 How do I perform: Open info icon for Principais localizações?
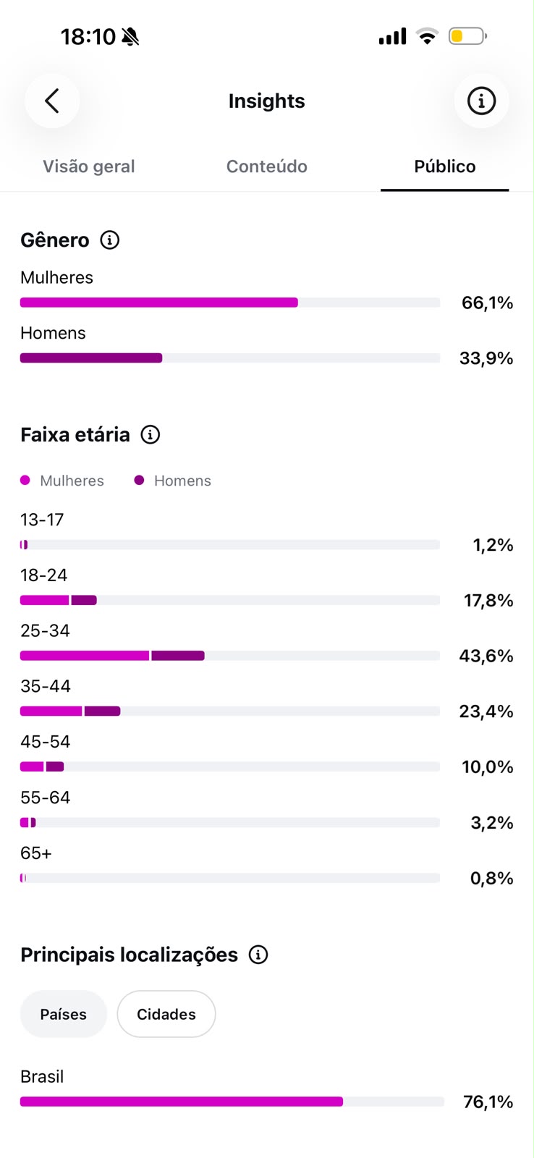(258, 955)
